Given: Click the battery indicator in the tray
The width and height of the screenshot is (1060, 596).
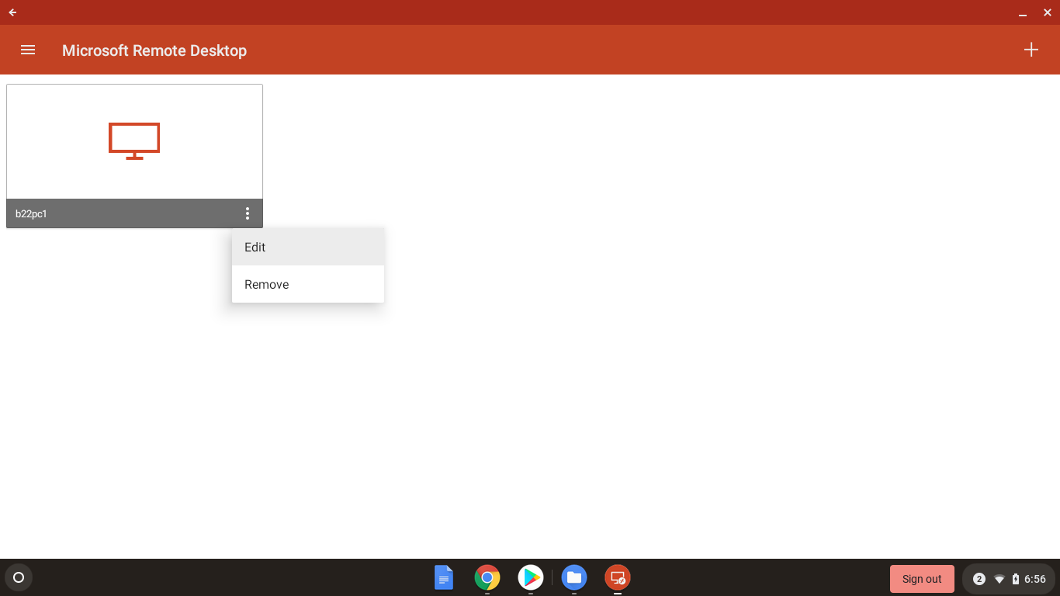Looking at the screenshot, I should (1016, 579).
